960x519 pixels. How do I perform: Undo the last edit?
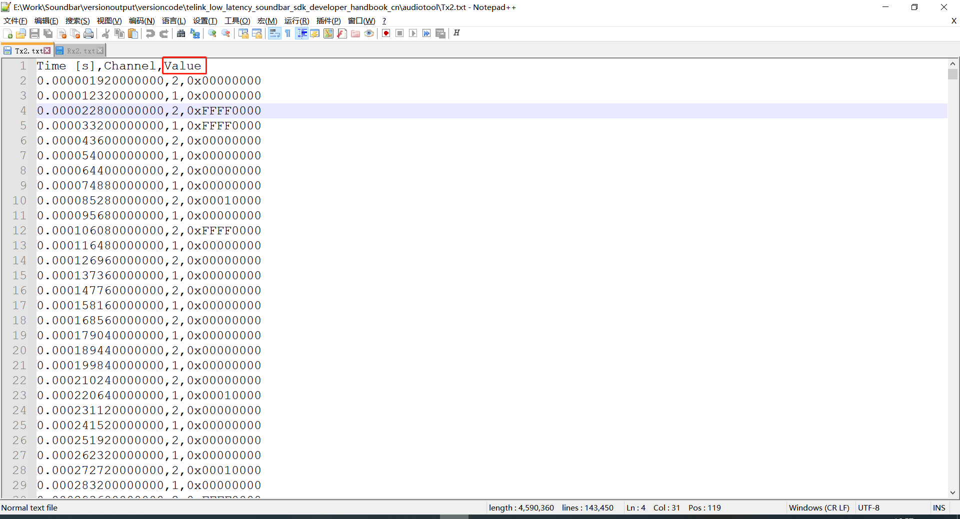(x=149, y=33)
